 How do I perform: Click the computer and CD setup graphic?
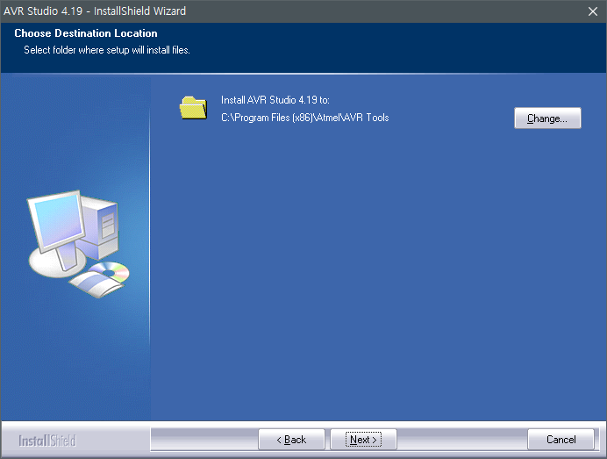point(78,244)
